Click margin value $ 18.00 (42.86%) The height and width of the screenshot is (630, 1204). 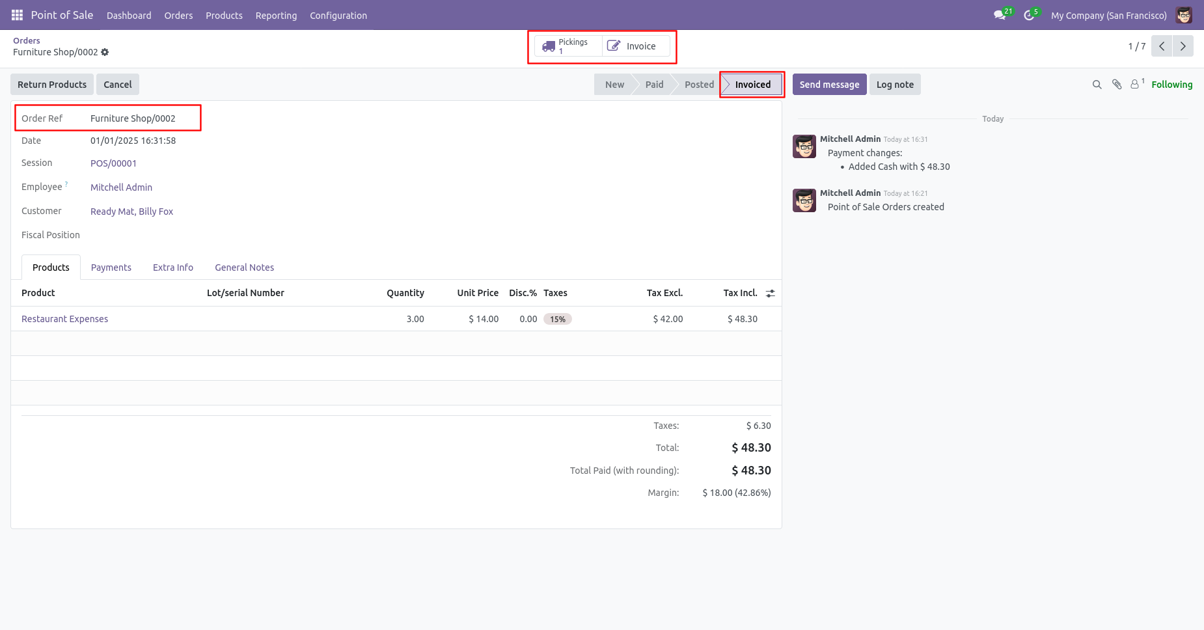737,493
